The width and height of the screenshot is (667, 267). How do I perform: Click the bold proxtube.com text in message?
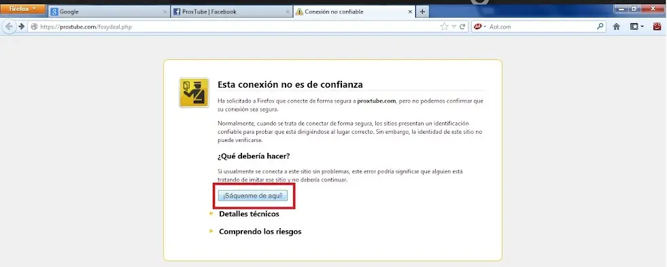coord(377,101)
